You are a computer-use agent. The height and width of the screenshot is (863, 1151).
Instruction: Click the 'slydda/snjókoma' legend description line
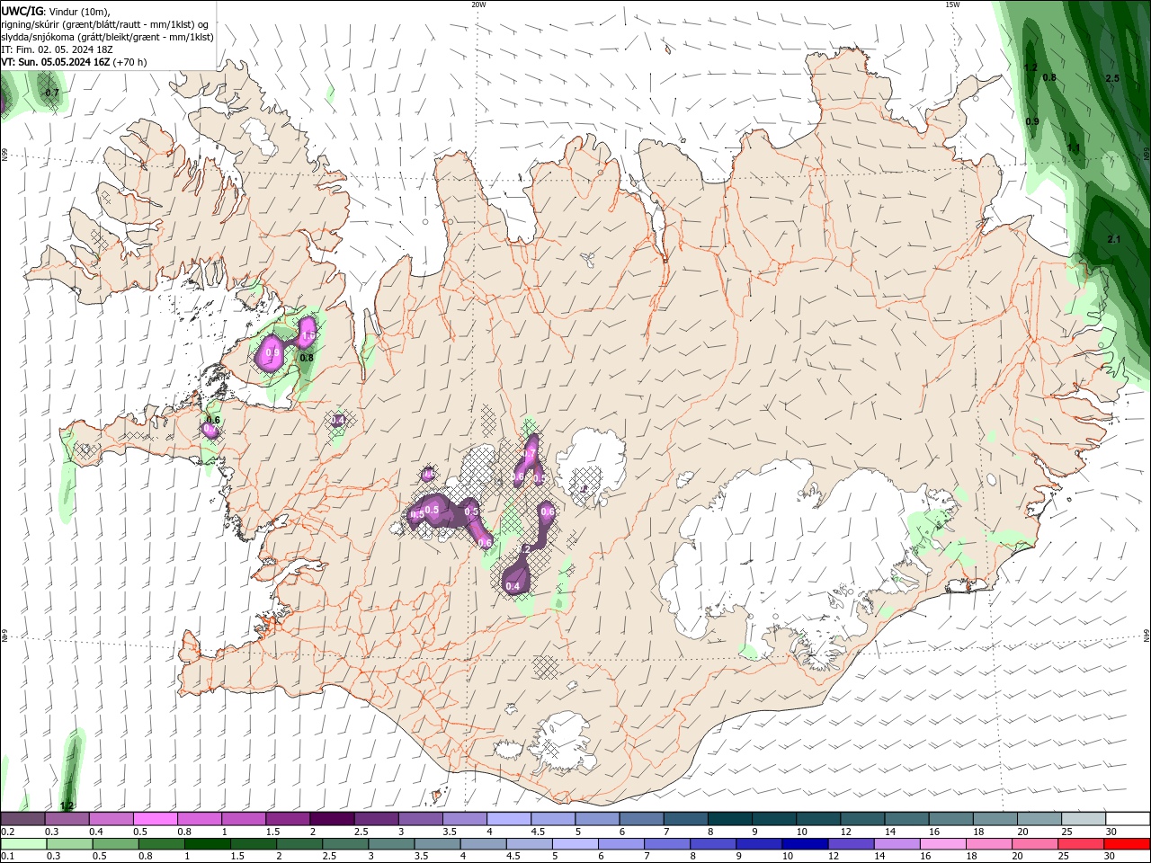click(x=108, y=37)
